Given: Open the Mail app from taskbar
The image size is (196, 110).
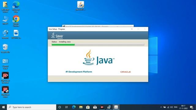Looking at the screenshot, I should [x=95, y=107].
